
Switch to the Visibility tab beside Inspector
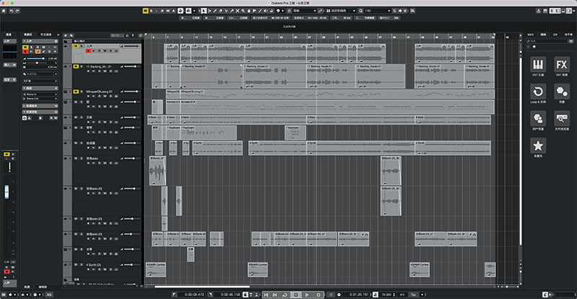coord(45,35)
